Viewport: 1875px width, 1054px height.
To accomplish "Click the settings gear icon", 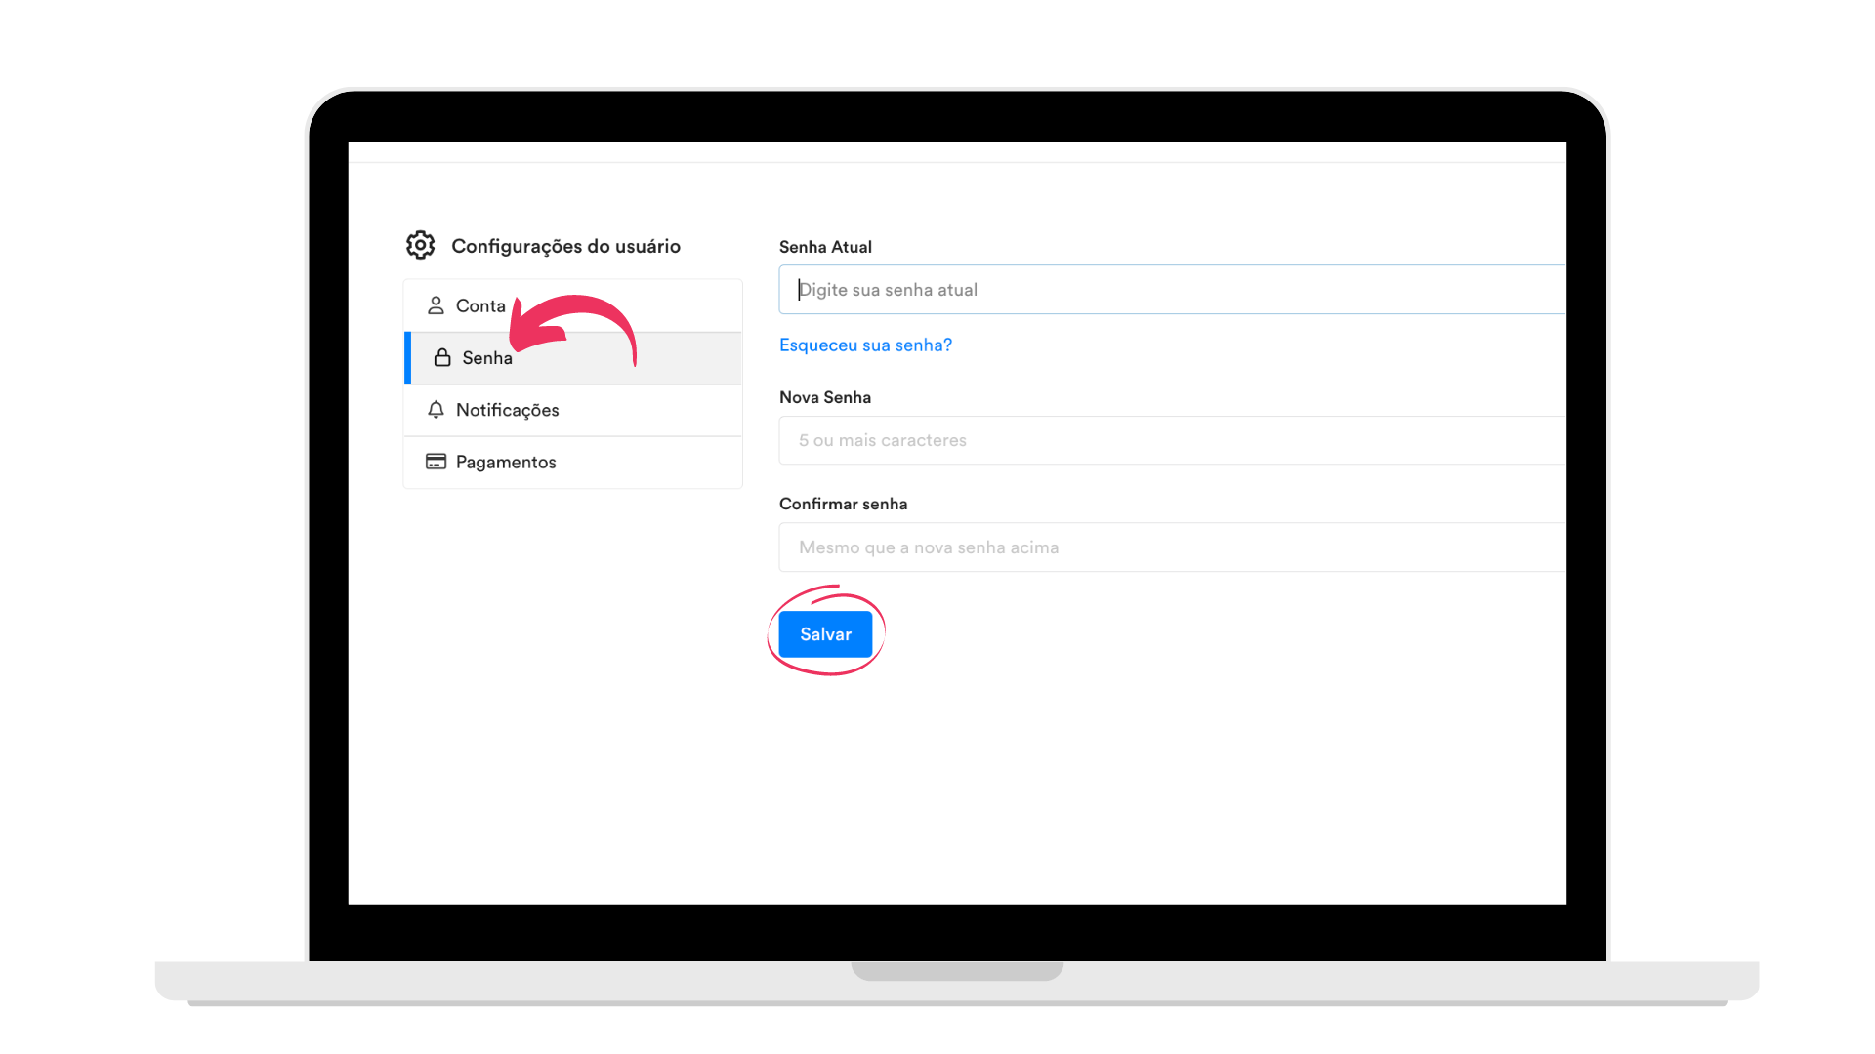I will pos(420,245).
